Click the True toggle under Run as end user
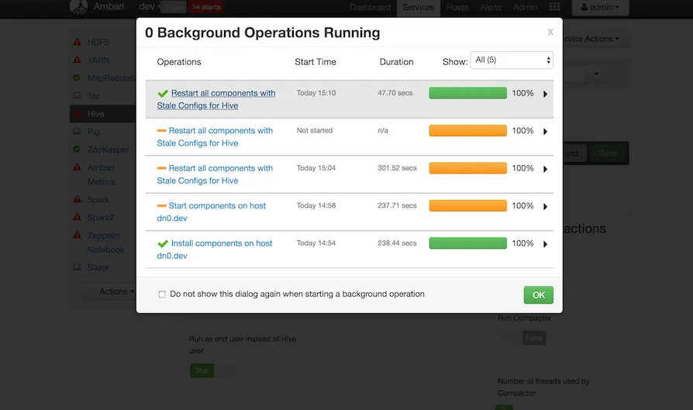The width and height of the screenshot is (693, 410). coord(202,370)
